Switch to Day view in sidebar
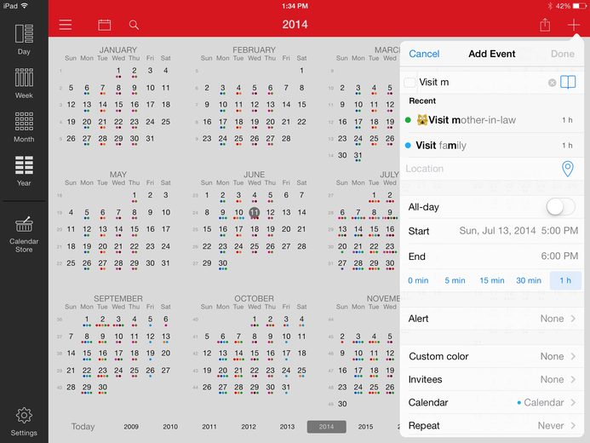 pos(24,39)
